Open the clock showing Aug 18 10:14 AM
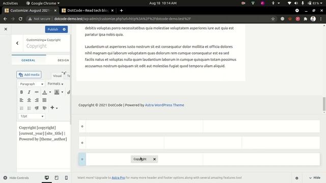Image resolution: width=326 pixels, height=183 pixels. [163, 3]
